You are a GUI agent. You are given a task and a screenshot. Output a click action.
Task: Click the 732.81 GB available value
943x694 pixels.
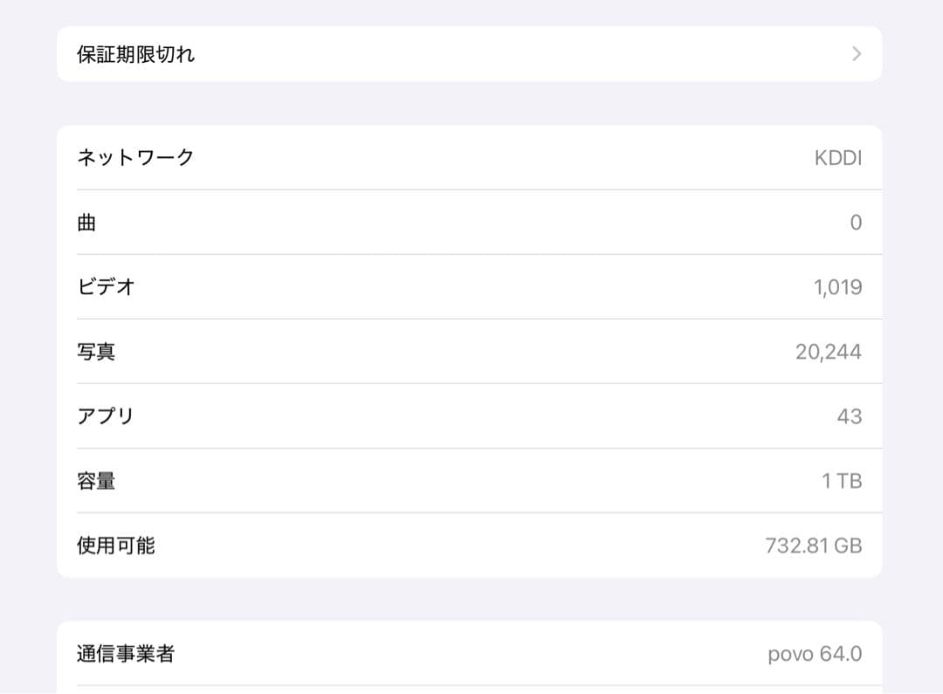pyautogui.click(x=812, y=546)
